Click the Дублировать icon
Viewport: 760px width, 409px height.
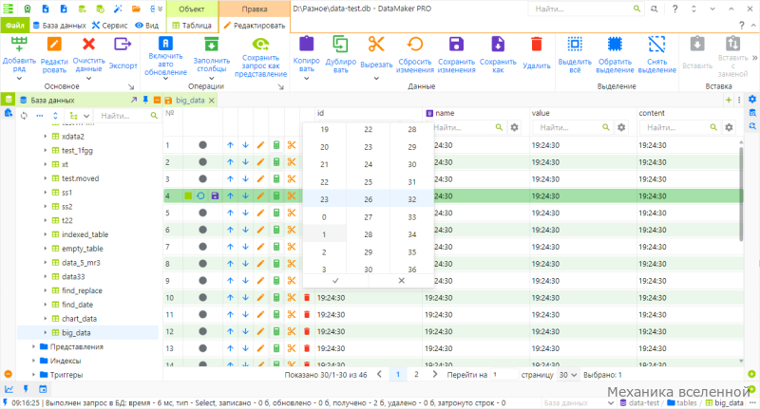click(340, 44)
